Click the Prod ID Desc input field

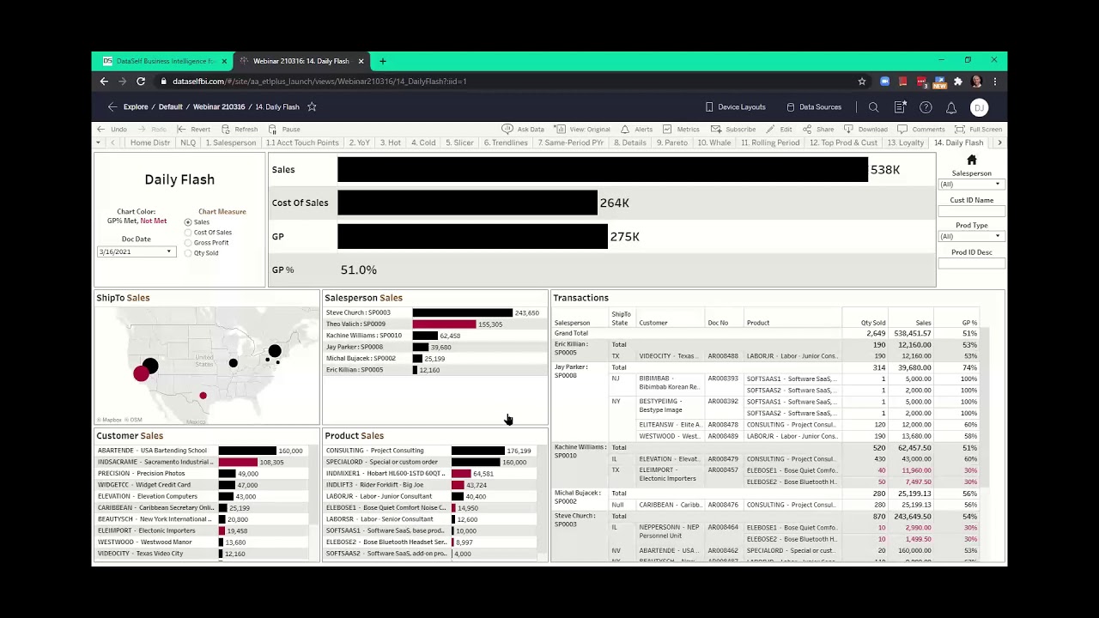(x=971, y=264)
